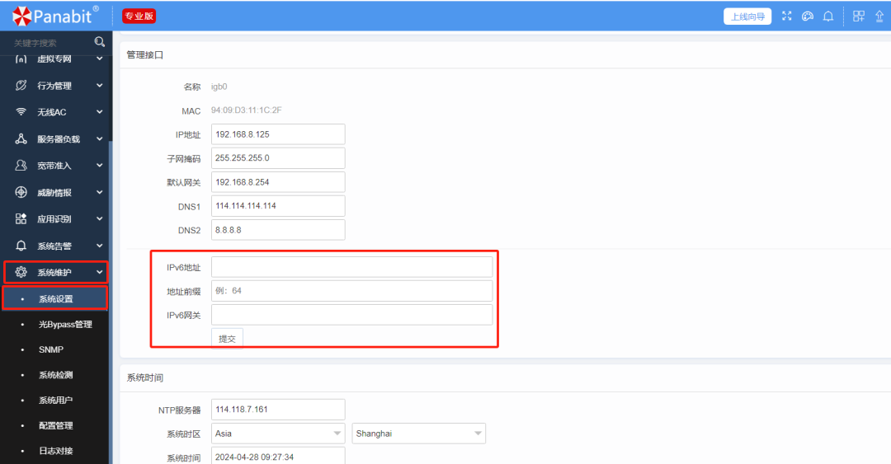Open 日志对接 submenu item
This screenshot has height=464, width=891.
[55, 450]
